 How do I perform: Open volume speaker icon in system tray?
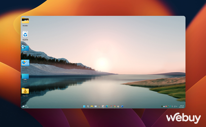pyautogui.click(x=177, y=106)
